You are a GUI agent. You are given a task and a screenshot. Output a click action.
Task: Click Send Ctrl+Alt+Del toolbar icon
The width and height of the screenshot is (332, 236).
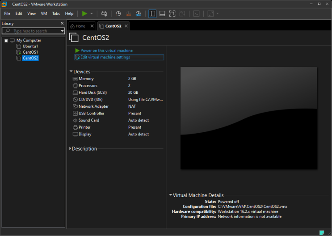pos(104,13)
